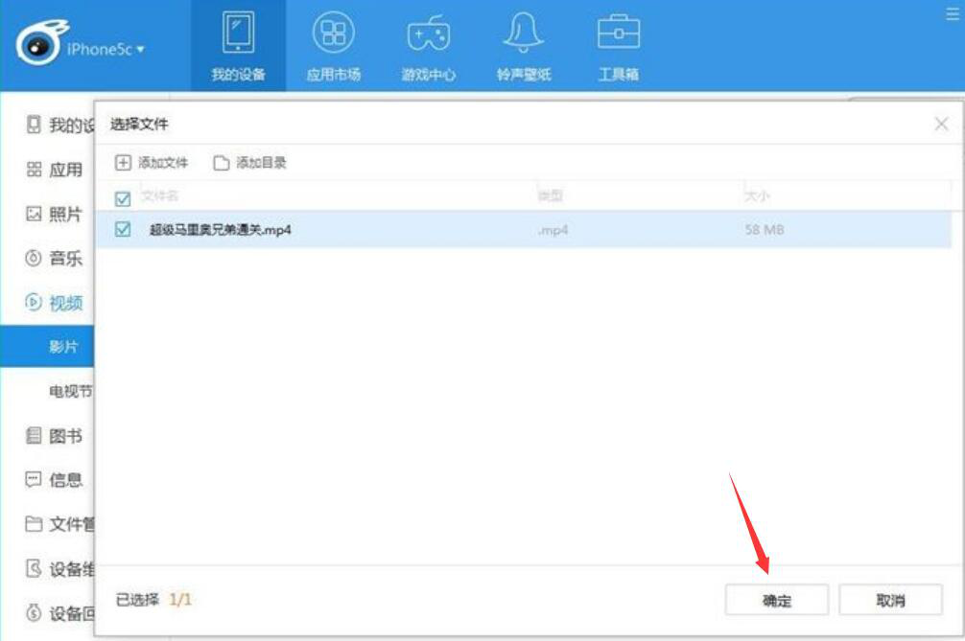Toggle the select-all checkbox in header

pyautogui.click(x=123, y=198)
